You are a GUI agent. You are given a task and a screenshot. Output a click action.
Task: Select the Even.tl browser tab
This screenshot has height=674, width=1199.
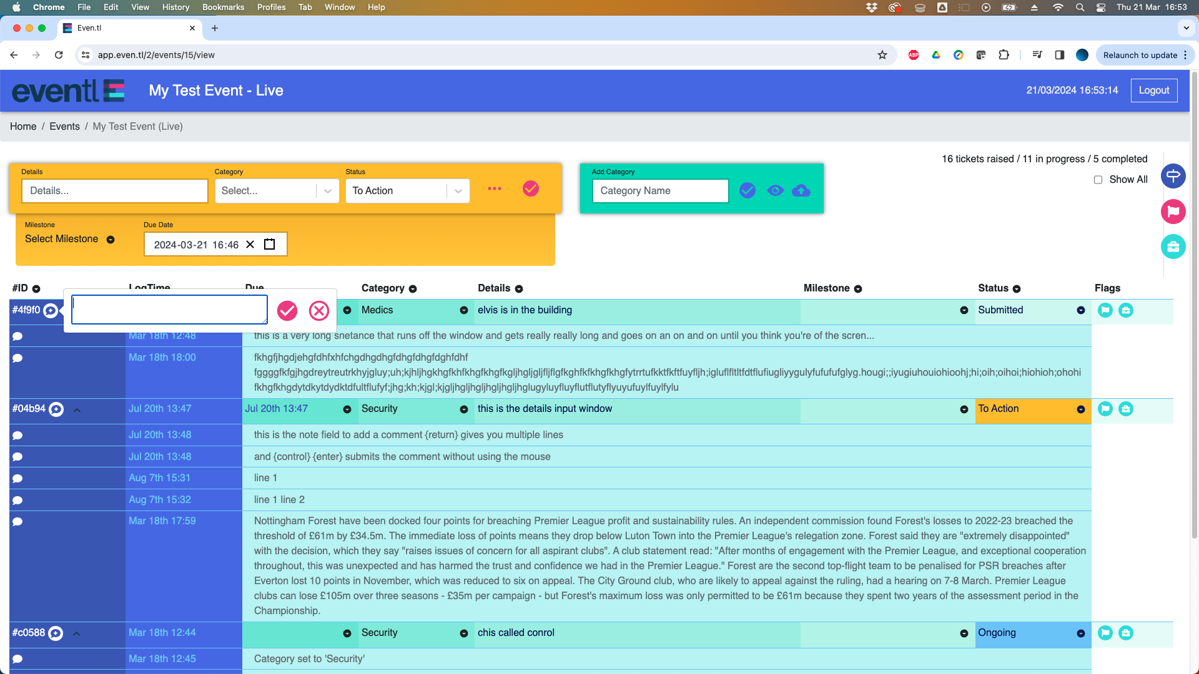pyautogui.click(x=130, y=28)
